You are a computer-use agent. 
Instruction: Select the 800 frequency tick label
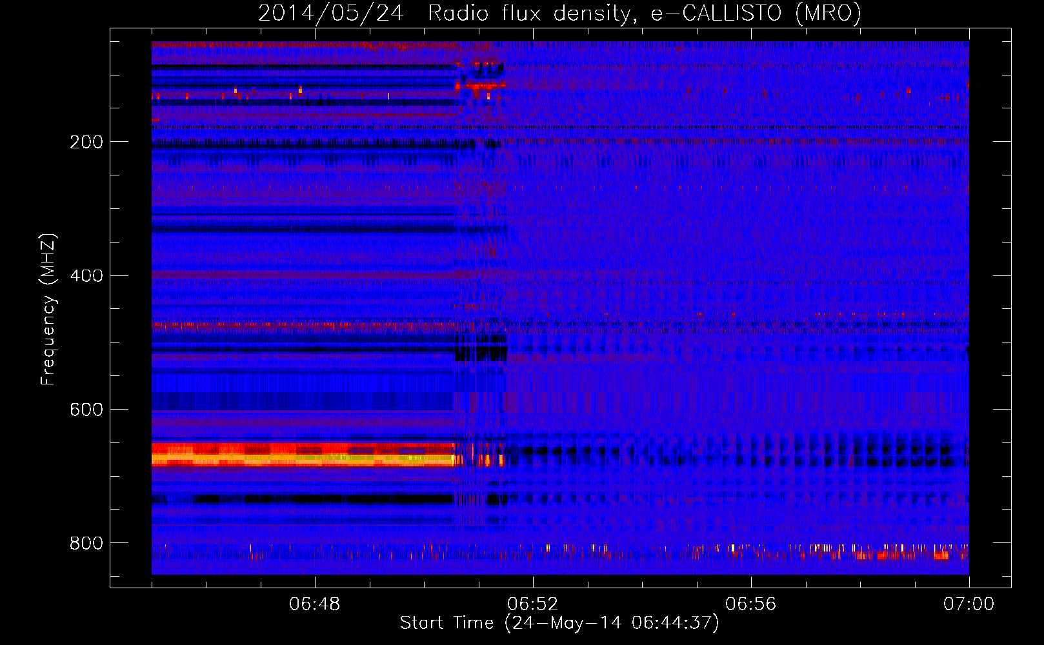pos(86,543)
